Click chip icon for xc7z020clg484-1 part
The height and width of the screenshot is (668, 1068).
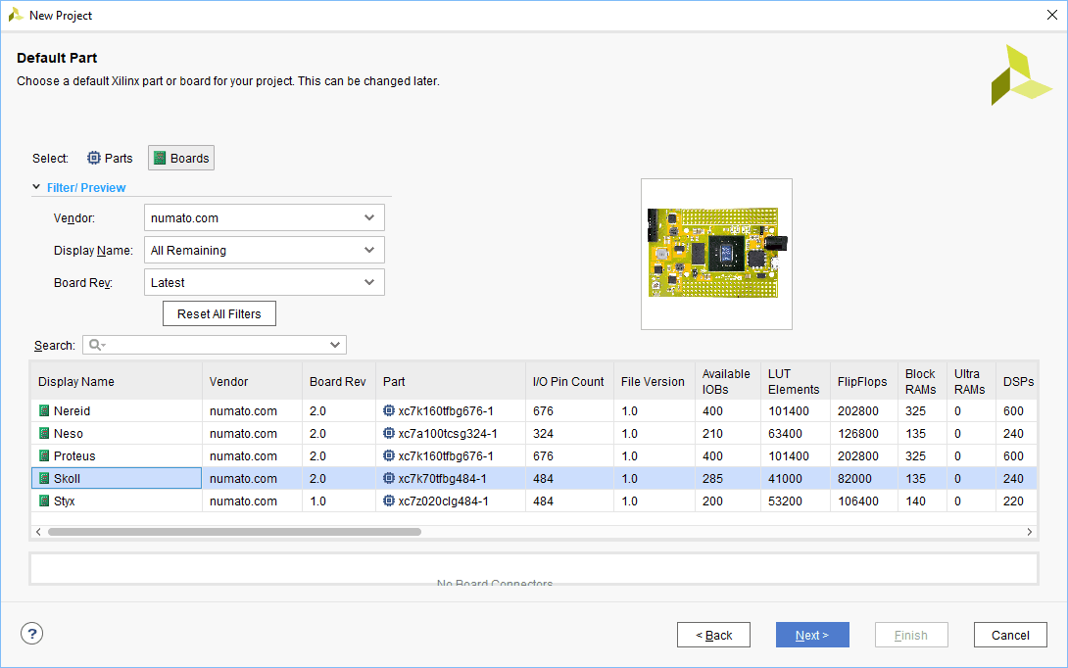[389, 501]
